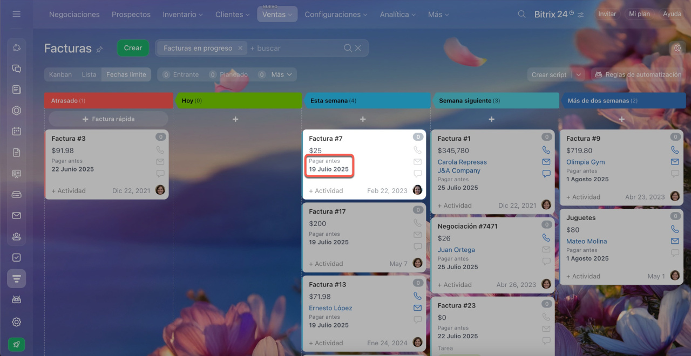The image size is (691, 356).
Task: Switch to Kanban view tab
Action: pyautogui.click(x=60, y=74)
